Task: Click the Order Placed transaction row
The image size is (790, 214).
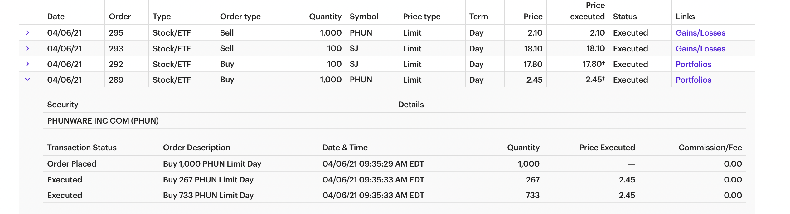Action: click(72, 164)
